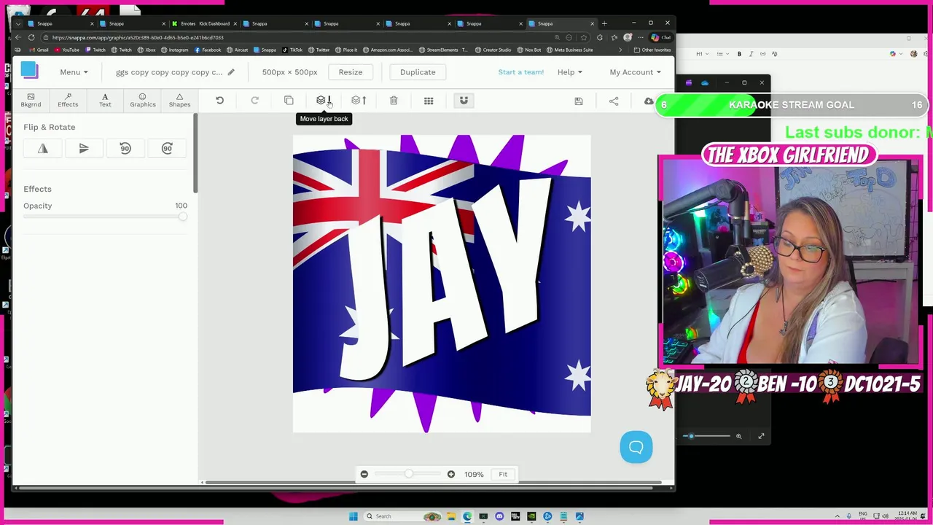
Task: Zoom in canvas with plus icon
Action: click(x=451, y=474)
